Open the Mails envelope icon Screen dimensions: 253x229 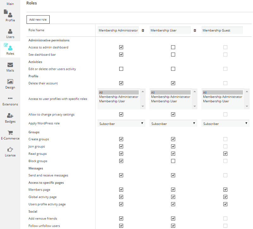[x=10, y=65]
